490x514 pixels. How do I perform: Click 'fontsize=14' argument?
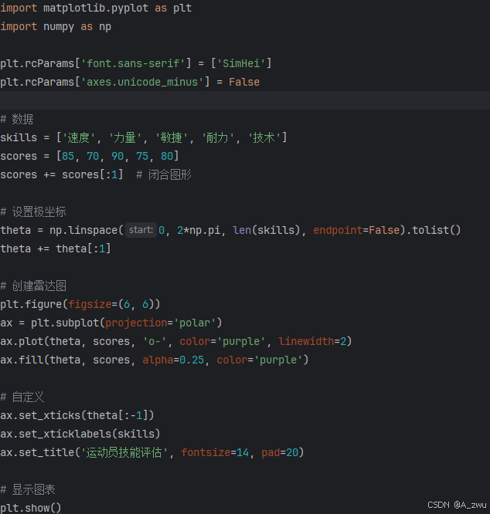click(215, 453)
